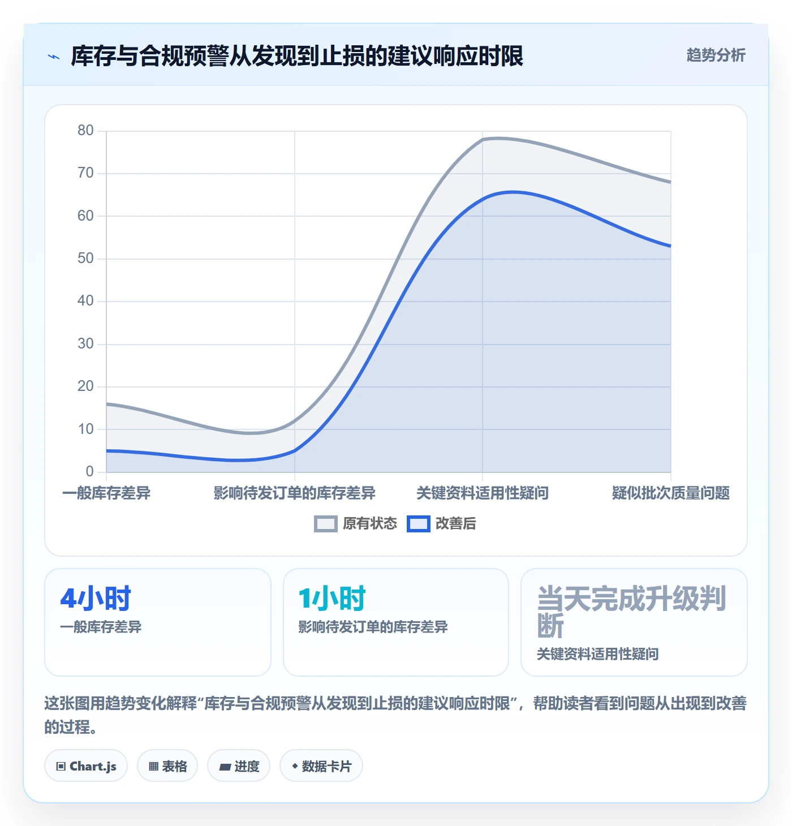Click the lightning icon beside the title

click(x=54, y=57)
